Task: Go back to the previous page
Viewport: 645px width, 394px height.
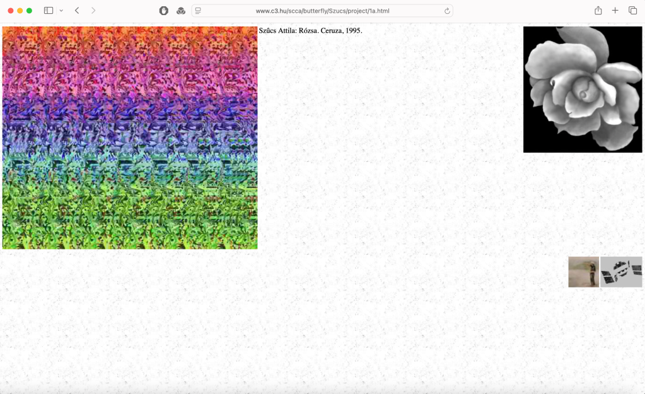Action: 77,11
